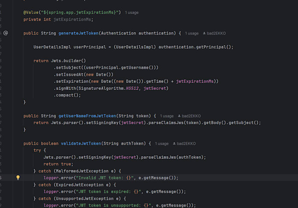
Task: Open the 1 usage hint after getUserNameFromJwtToken signature
Action: pyautogui.click(x=167, y=116)
